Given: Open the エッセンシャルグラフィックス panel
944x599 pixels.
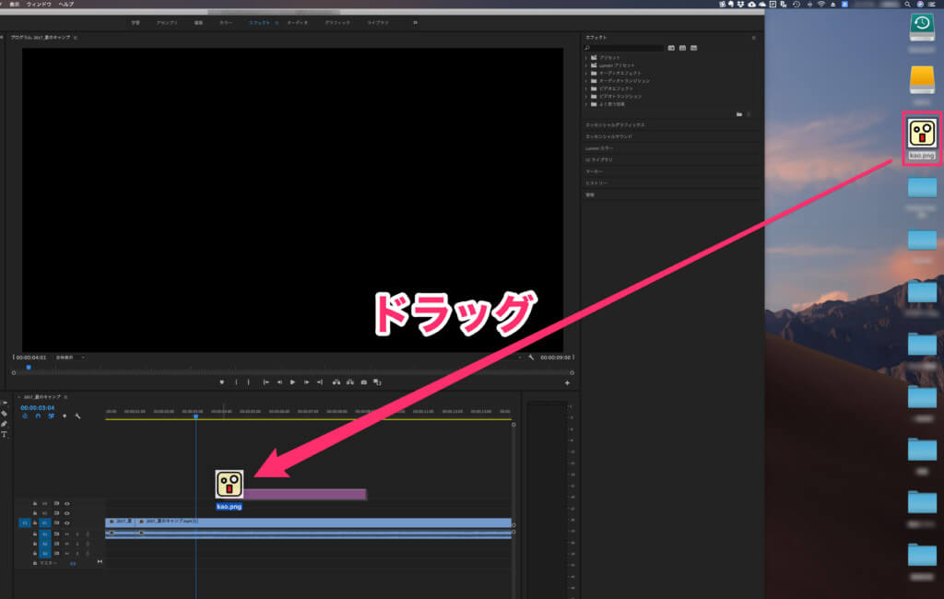Looking at the screenshot, I should click(615, 123).
